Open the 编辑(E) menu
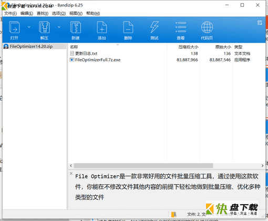Viewport: 268px width, 221px height. click(x=27, y=14)
